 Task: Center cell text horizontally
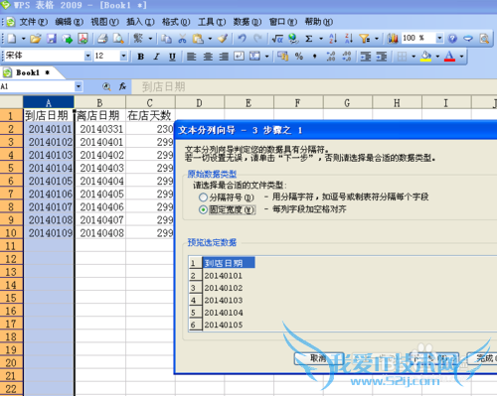click(208, 57)
